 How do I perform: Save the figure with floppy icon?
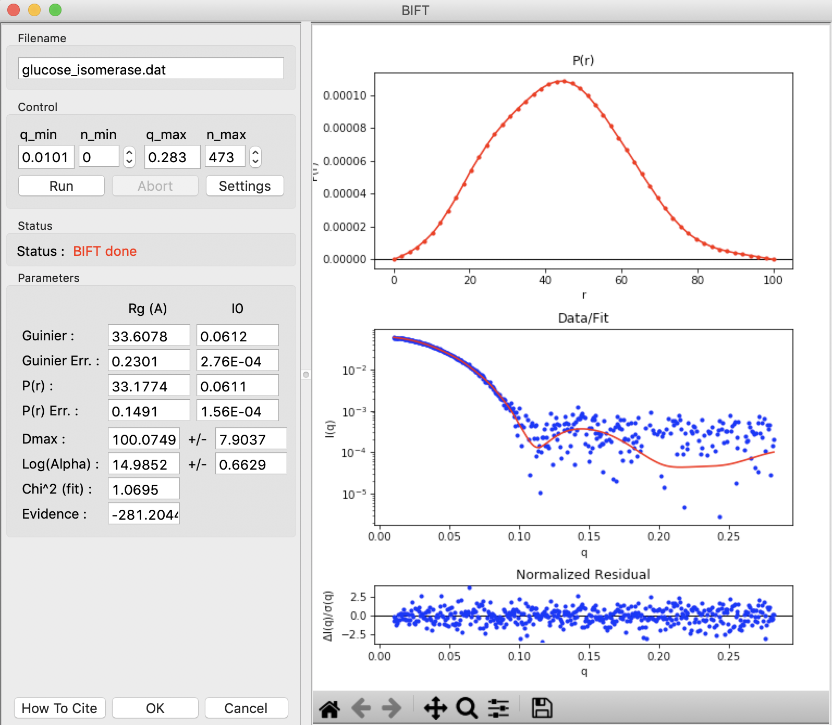tap(542, 708)
